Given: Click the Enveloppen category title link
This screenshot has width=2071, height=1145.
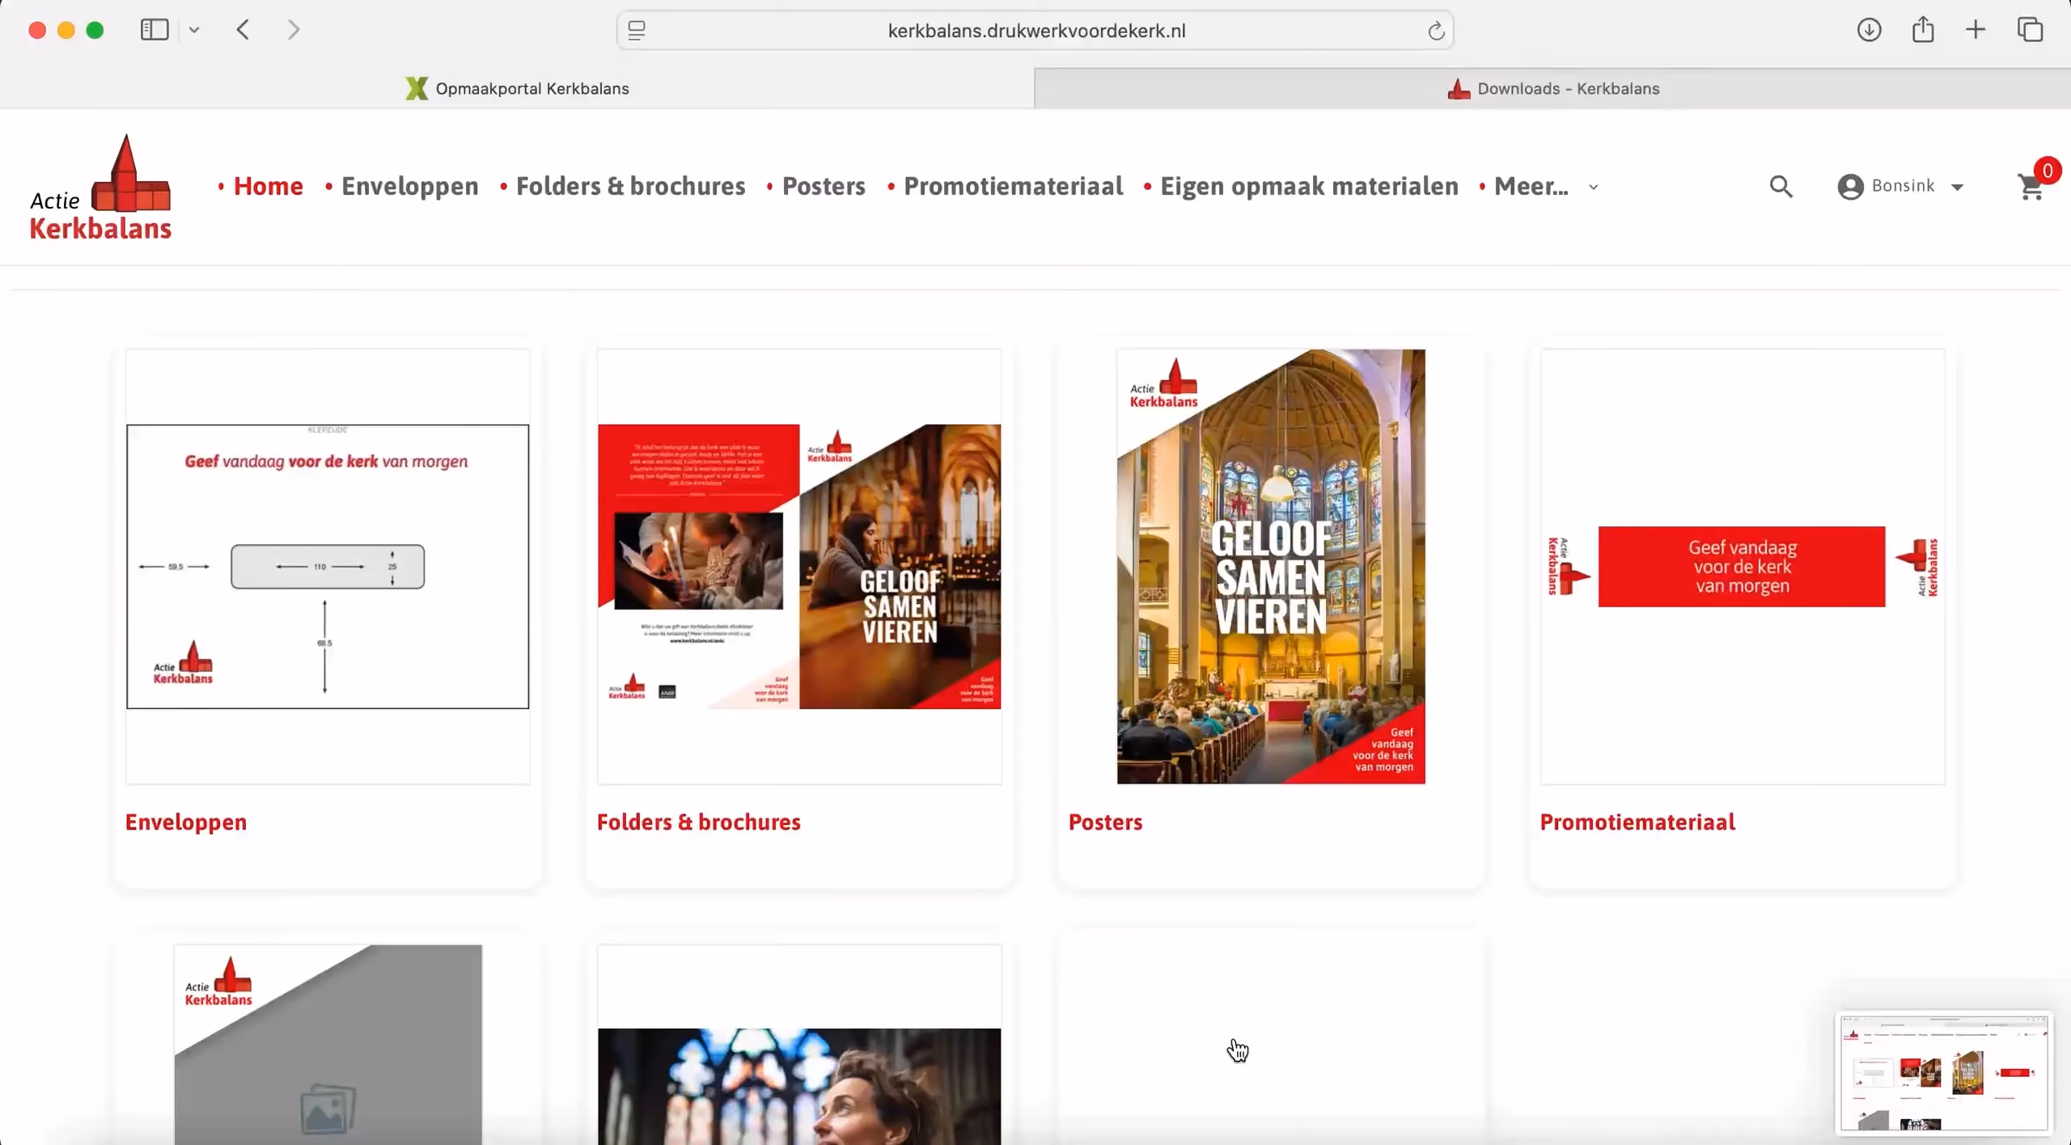Looking at the screenshot, I should click(x=186, y=822).
